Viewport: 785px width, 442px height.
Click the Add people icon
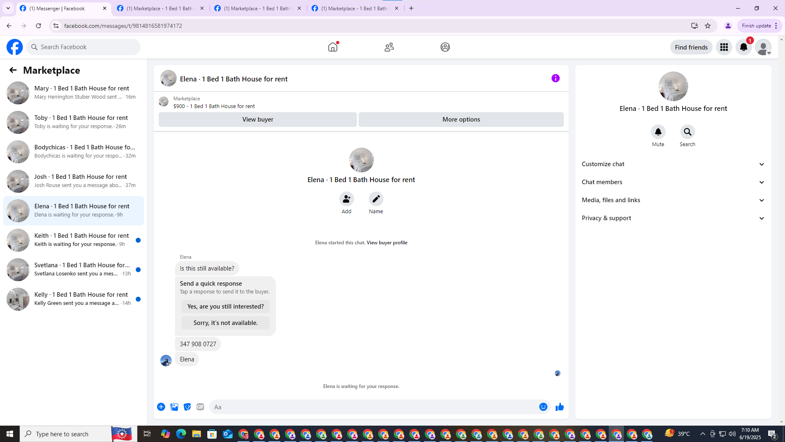coord(346,199)
